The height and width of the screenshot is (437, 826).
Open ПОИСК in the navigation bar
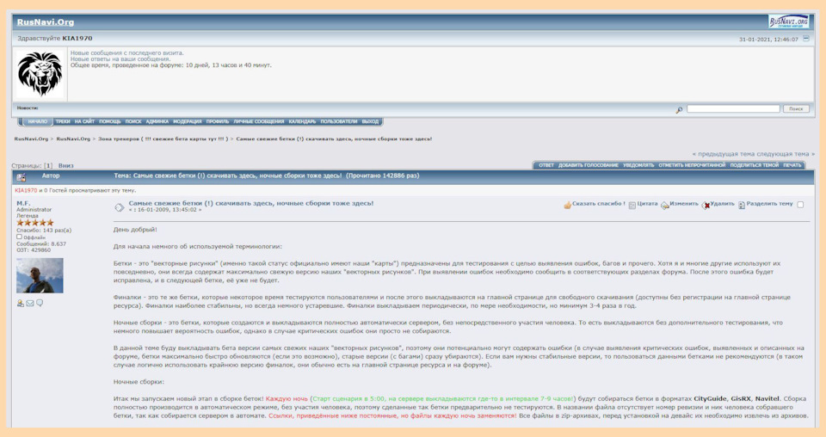pyautogui.click(x=133, y=121)
